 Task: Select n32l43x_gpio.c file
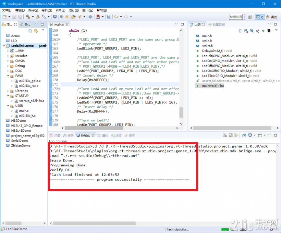(x=30, y=81)
